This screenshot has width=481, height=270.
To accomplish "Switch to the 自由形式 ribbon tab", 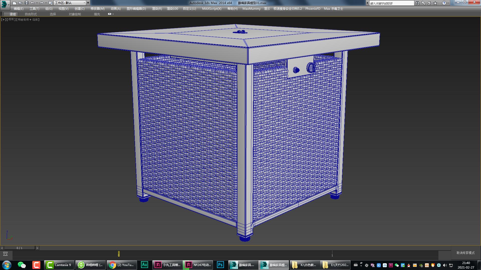I will pos(30,14).
